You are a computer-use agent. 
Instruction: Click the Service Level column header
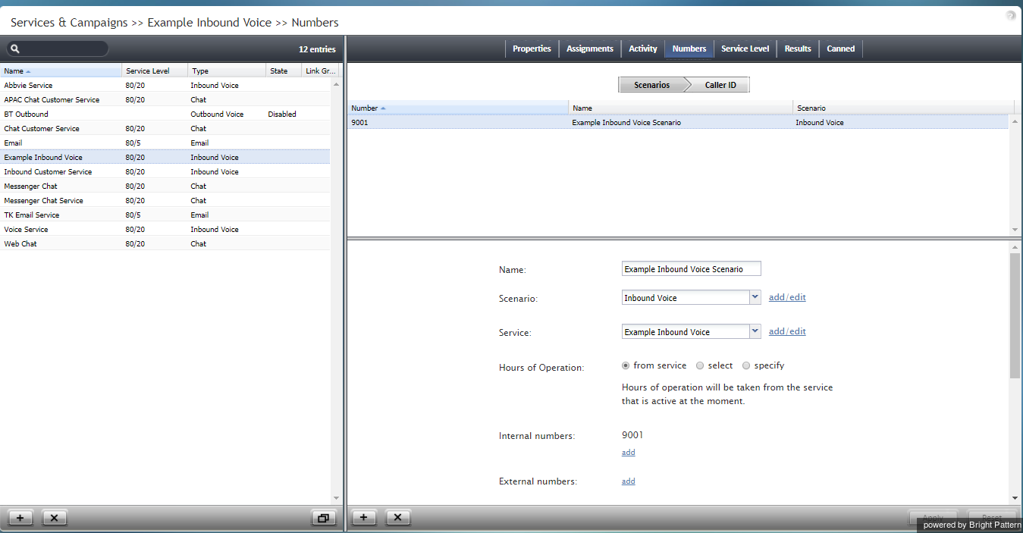[x=155, y=71]
